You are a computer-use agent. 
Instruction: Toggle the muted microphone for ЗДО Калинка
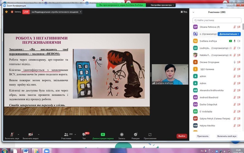(235, 69)
